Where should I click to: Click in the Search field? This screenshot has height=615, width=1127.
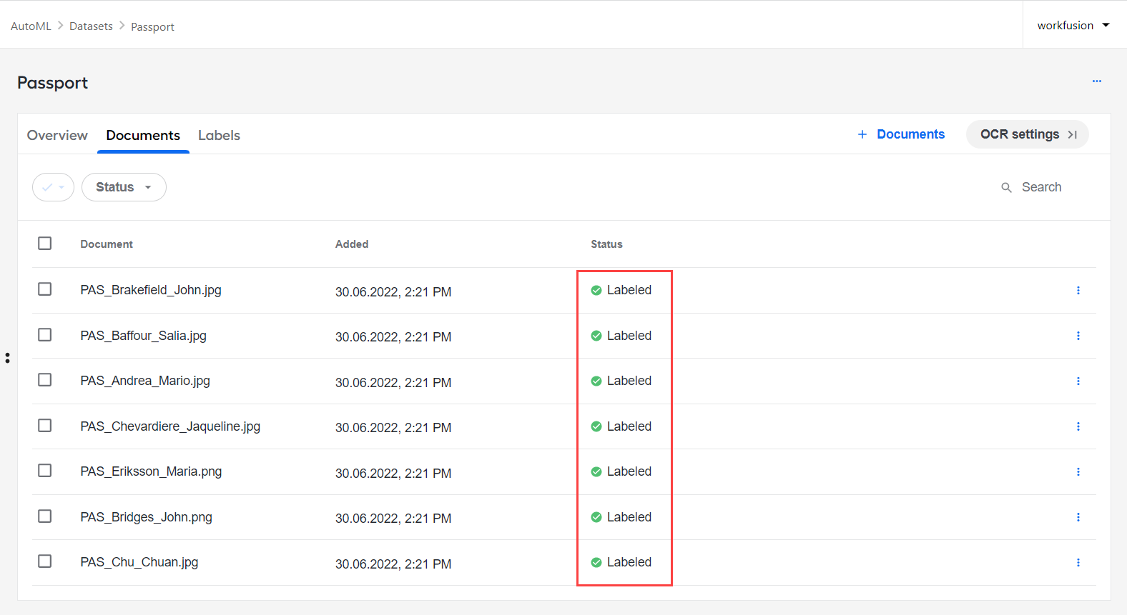(x=1041, y=187)
